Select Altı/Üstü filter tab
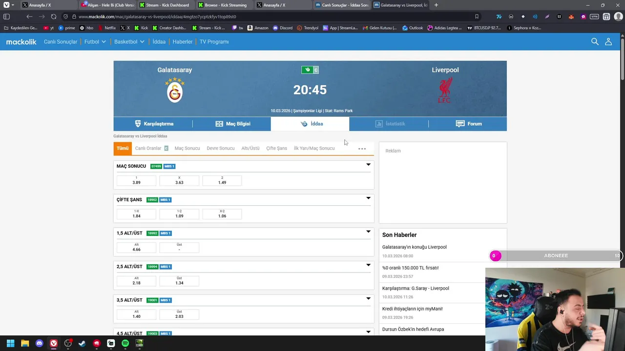Image resolution: width=625 pixels, height=351 pixels. (250, 148)
